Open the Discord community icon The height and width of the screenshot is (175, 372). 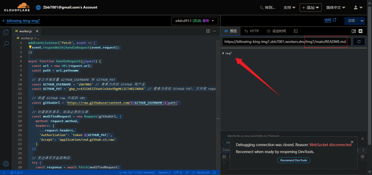coord(360,31)
